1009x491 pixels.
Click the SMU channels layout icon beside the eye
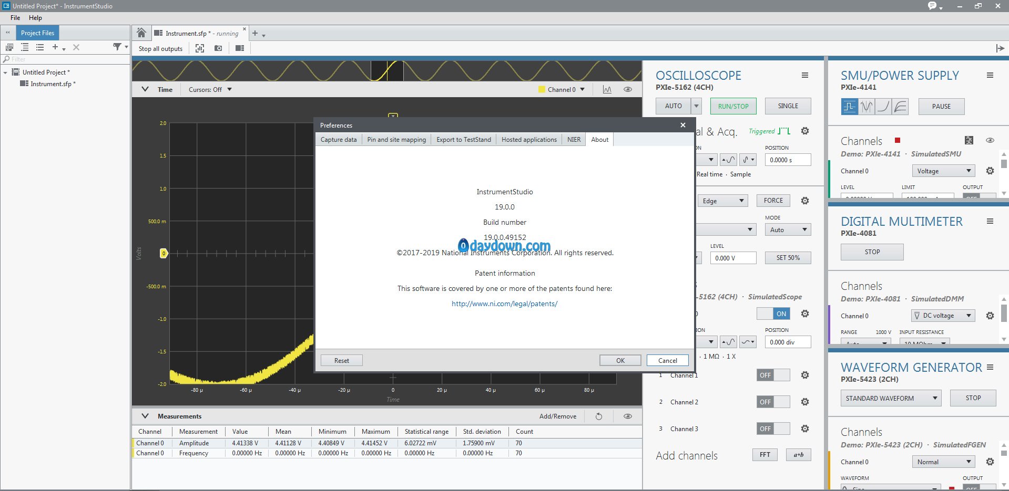click(969, 140)
